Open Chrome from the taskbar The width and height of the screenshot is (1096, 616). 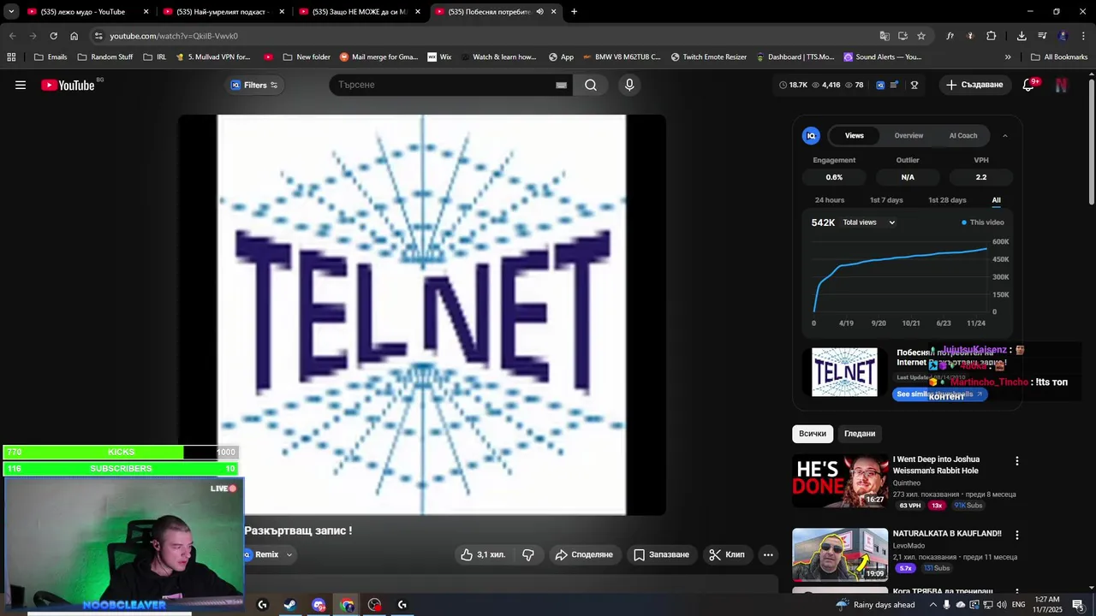(347, 605)
